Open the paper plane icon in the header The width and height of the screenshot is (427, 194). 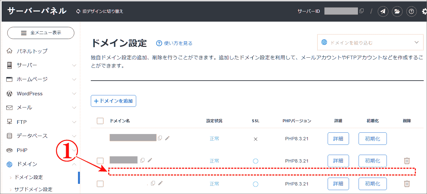pos(383,11)
